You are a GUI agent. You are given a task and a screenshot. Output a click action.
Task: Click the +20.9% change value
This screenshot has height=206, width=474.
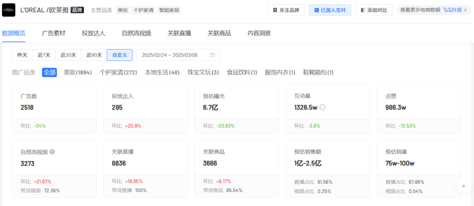[133, 126]
